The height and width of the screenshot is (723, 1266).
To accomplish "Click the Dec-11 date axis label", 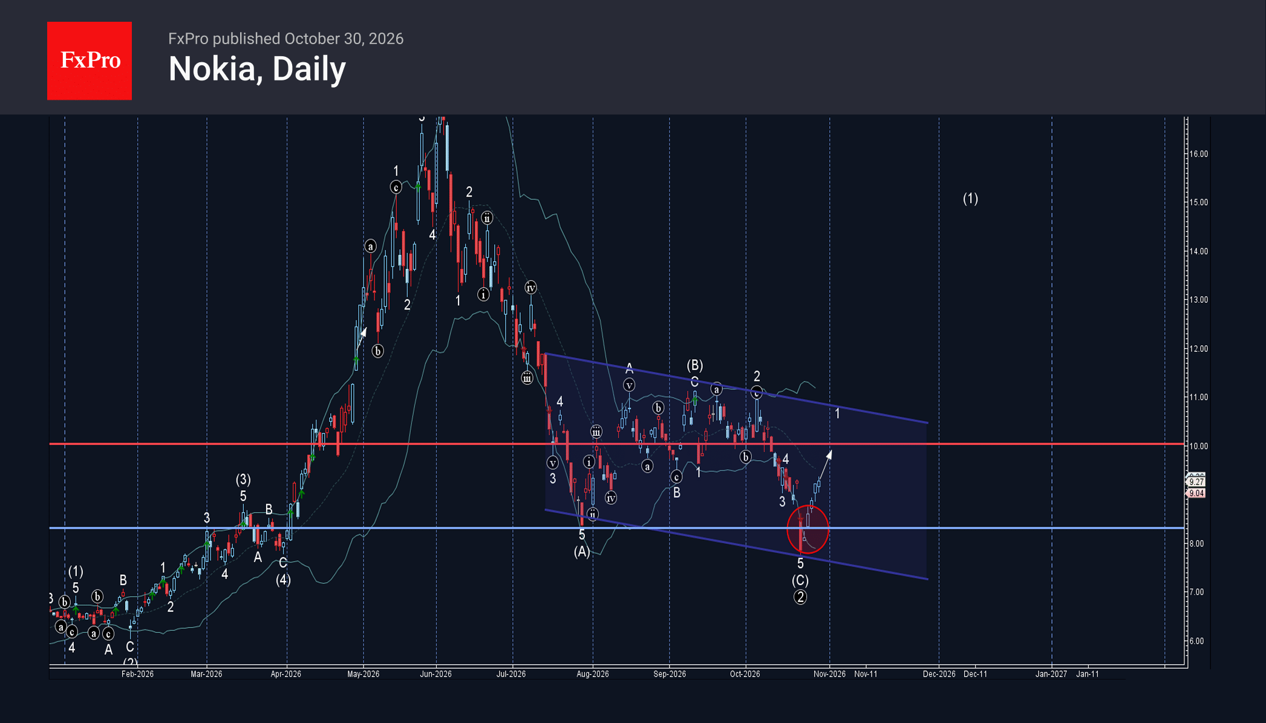I will coord(975,674).
